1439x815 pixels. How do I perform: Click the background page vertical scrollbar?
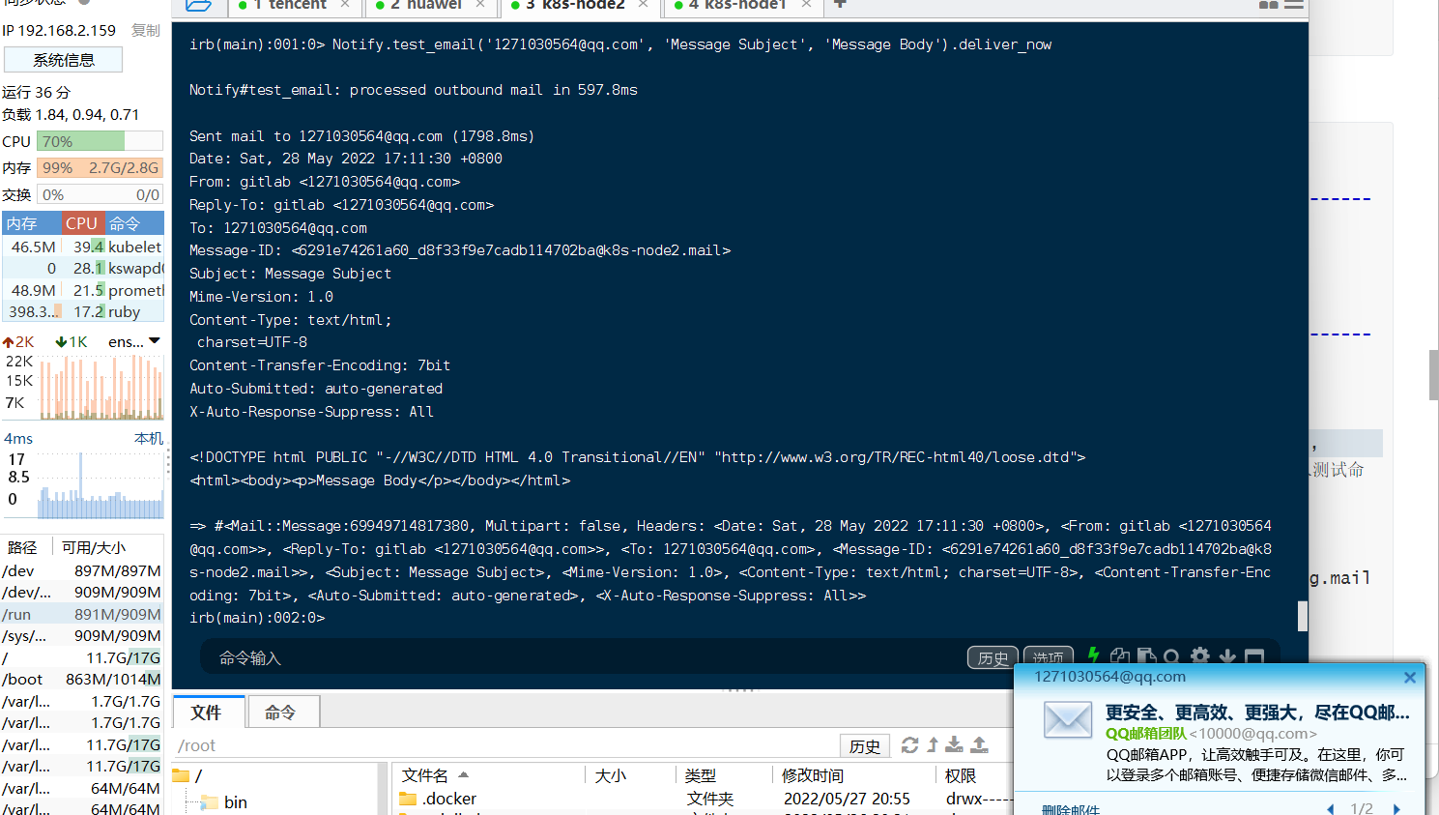pos(1433,374)
